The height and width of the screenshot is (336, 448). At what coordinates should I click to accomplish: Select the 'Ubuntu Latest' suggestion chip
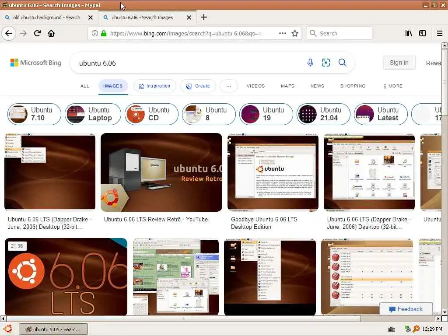[x=381, y=114]
